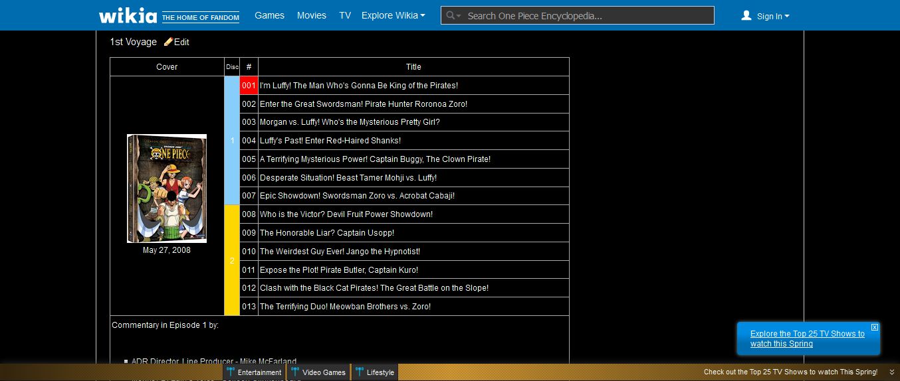
Task: Click the Entertainment label in footer bar
Action: tap(259, 372)
